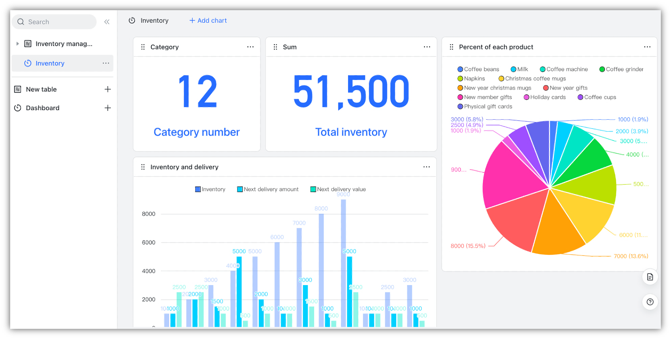Open the options menu on the Sum card
The height and width of the screenshot is (339, 671).
click(x=427, y=47)
